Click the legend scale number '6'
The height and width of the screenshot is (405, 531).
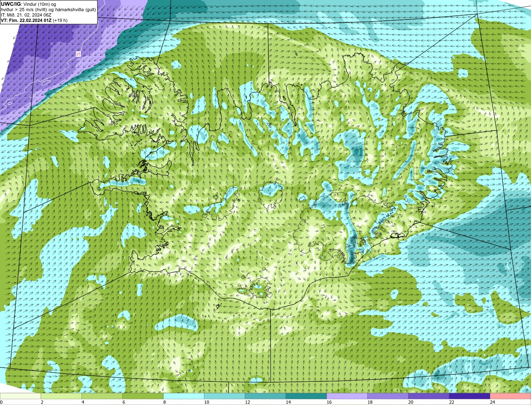point(124,402)
